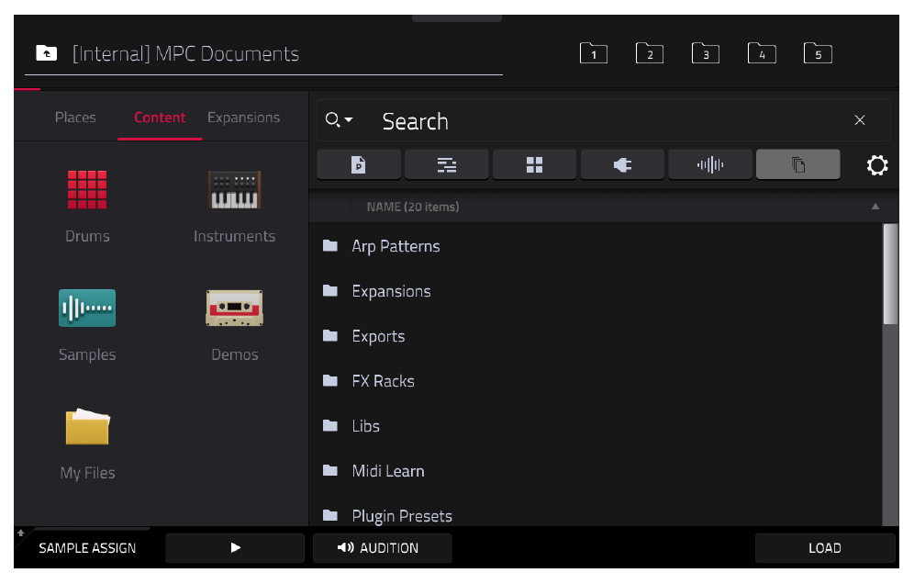This screenshot has height=584, width=914.
Task: Select the Midi Learn folder
Action: point(596,470)
